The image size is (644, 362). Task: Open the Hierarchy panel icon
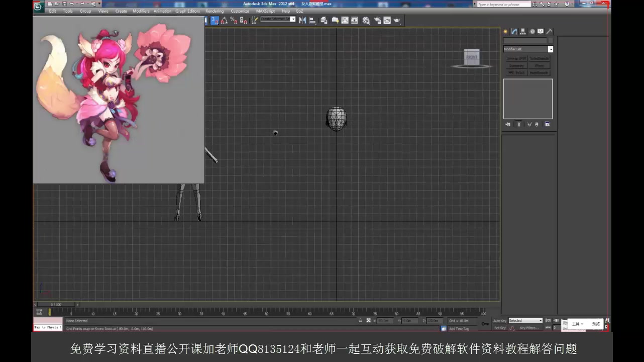point(523,31)
